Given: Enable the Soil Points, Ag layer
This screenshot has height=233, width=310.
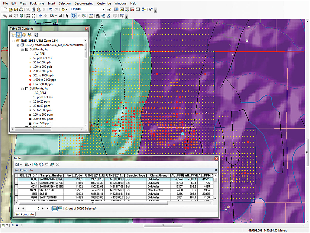Looking at the screenshot, I should (27, 88).
